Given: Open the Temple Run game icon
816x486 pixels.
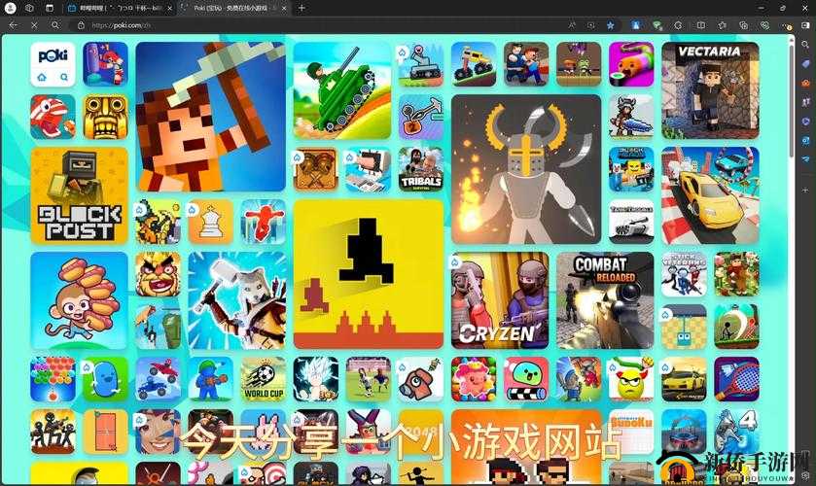Looking at the screenshot, I should pyautogui.click(x=105, y=117).
